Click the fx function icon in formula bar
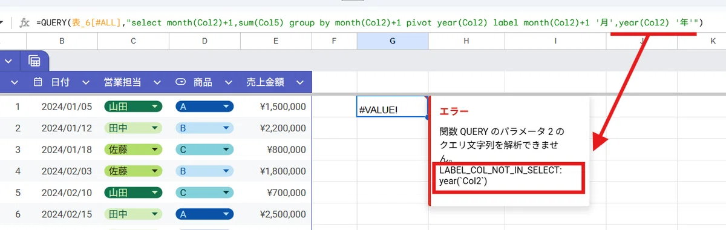Viewport: 726px width, 230px height. (25, 22)
